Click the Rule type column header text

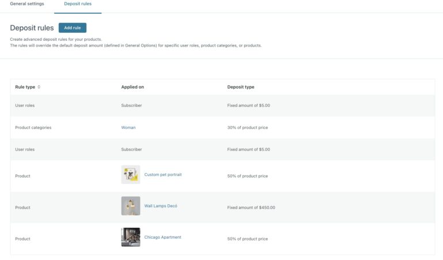pyautogui.click(x=25, y=87)
